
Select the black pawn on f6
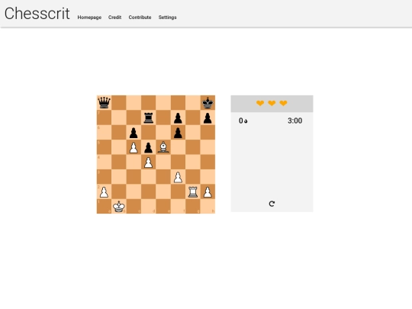(178, 133)
